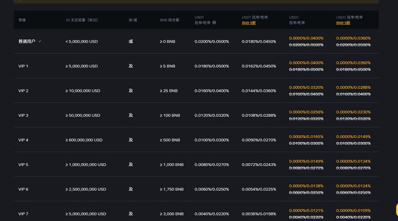Image resolution: width=398 pixels, height=221 pixels.
Task: Click the 0.0144%/0.0360% discounted fee for VIP 2
Action: coord(259,91)
